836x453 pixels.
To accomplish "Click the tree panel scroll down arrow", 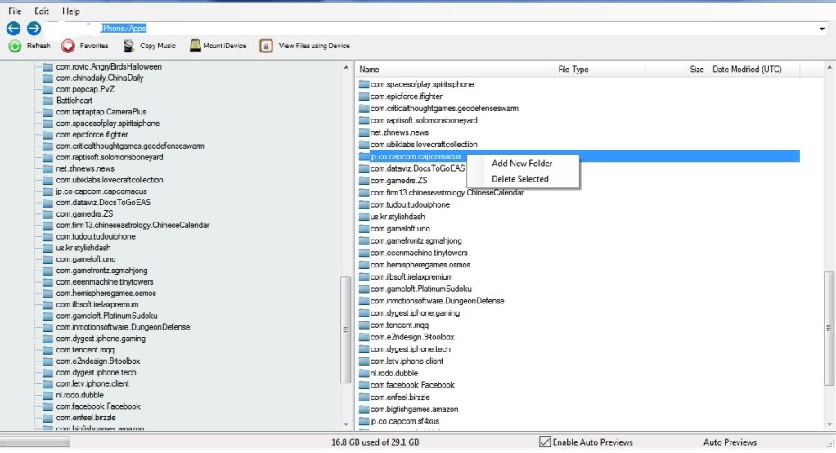I will pos(346,424).
